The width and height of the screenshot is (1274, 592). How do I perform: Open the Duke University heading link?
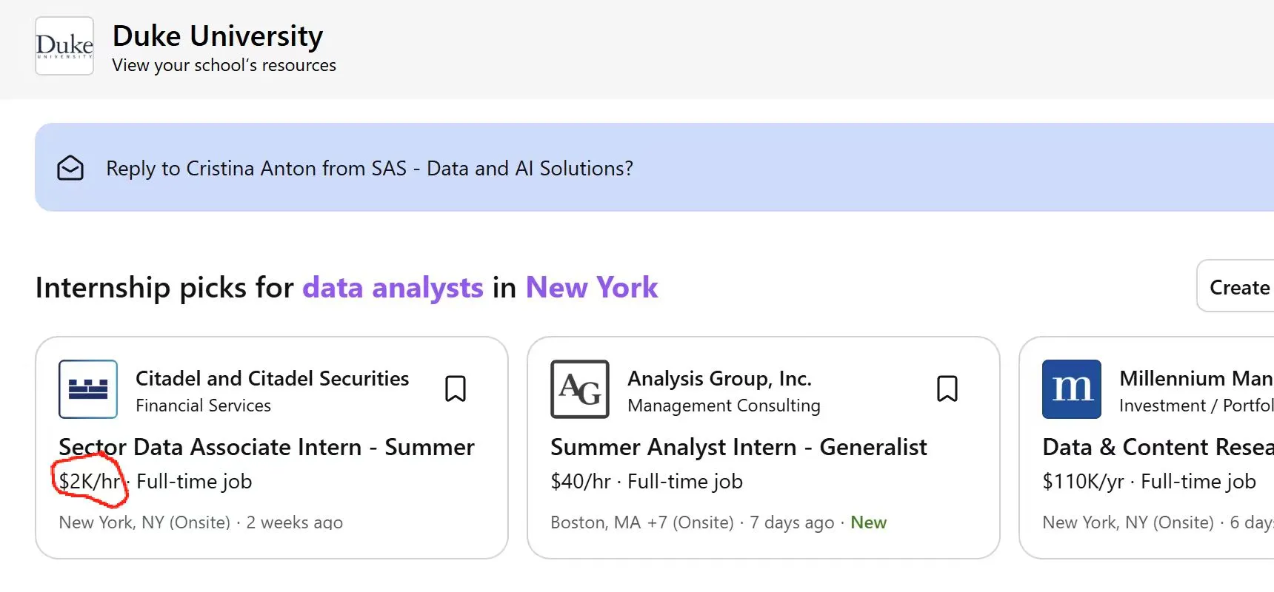217,36
